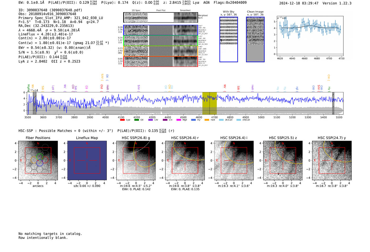370x252 pixels.
Task: Select the orange-bordered 2D spectrum row
Action: pyautogui.click(x=161, y=51)
